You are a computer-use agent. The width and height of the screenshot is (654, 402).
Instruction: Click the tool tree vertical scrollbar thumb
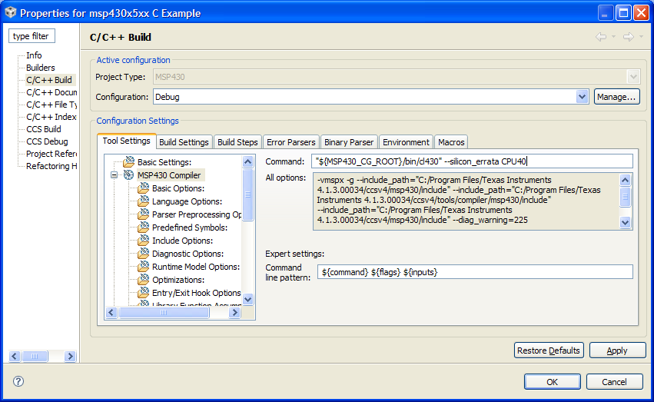click(x=247, y=194)
